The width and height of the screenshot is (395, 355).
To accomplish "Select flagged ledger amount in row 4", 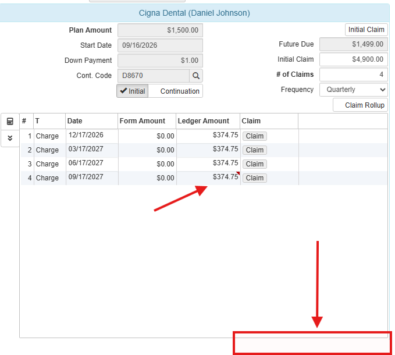I will (208, 178).
